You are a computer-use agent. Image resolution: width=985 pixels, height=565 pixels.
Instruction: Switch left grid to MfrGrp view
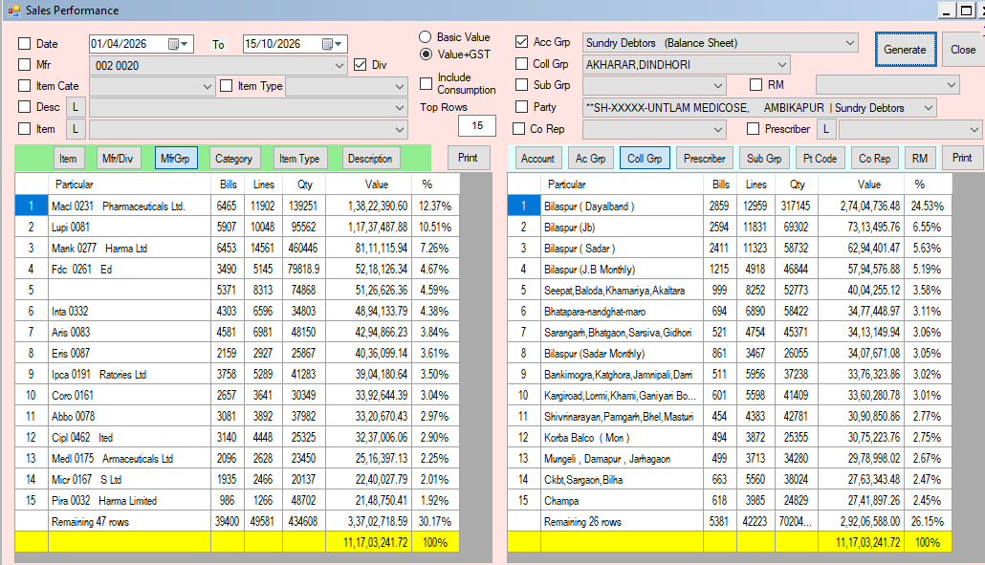(x=176, y=158)
